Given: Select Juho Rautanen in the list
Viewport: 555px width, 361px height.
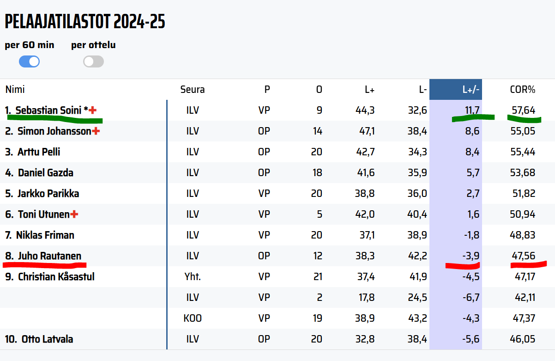Looking at the screenshot, I should click(49, 256).
